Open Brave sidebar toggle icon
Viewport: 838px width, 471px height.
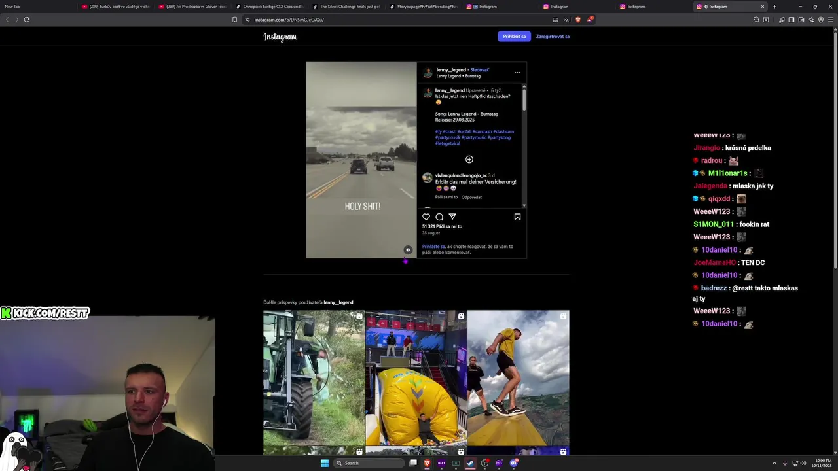pos(792,20)
